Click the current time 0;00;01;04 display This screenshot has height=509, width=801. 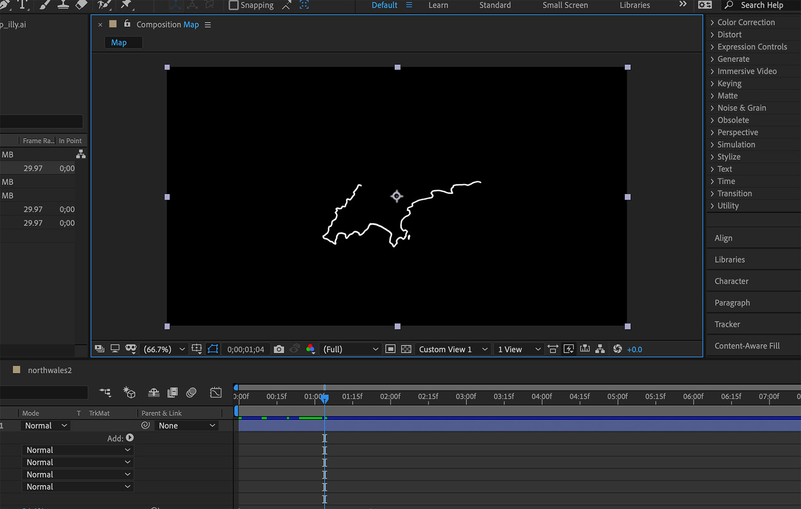[x=245, y=349]
